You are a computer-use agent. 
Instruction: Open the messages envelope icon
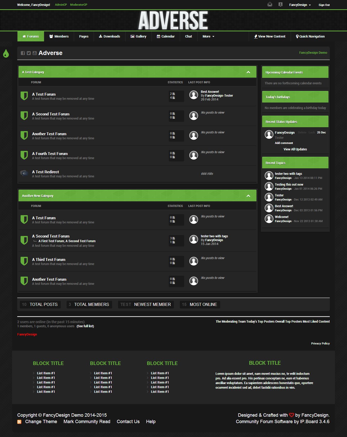pos(270,4)
